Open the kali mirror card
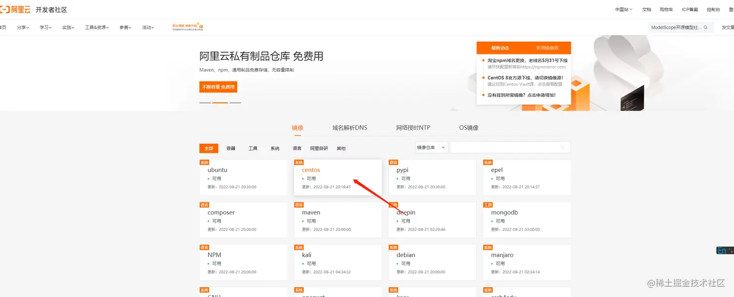This screenshot has width=734, height=297. (338, 263)
